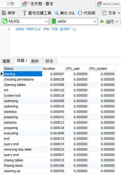The height and width of the screenshot is (176, 121).
Task: Click the duration value 0.000067
Action: click(57, 74)
